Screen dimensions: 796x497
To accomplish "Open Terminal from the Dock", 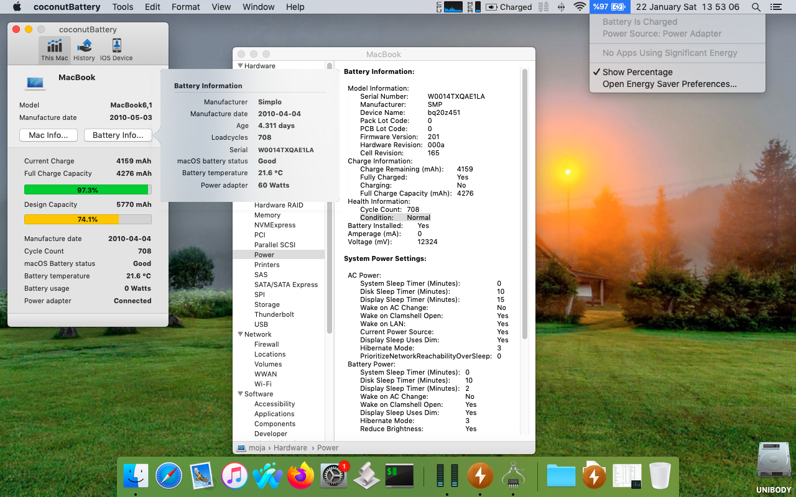I will click(x=399, y=476).
